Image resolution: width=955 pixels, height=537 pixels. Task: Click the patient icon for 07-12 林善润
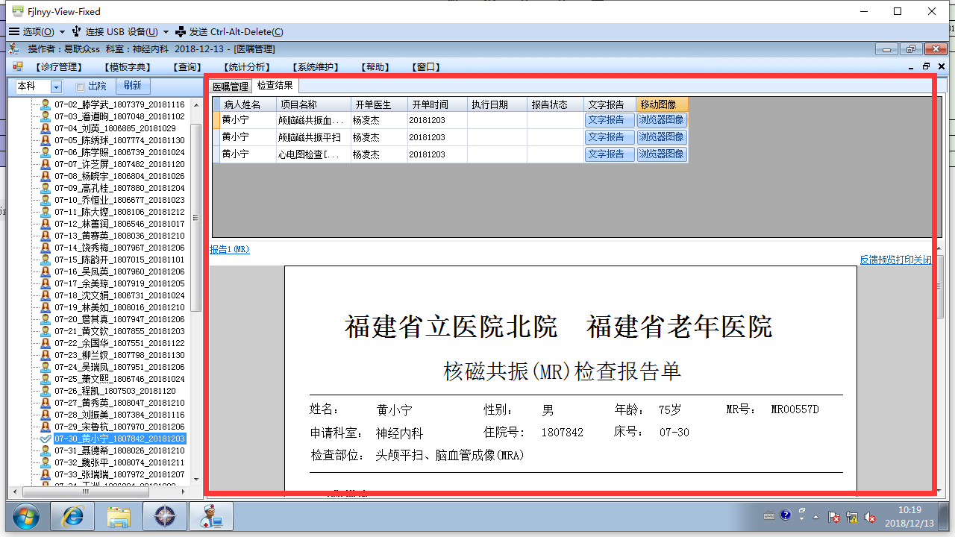(46, 224)
